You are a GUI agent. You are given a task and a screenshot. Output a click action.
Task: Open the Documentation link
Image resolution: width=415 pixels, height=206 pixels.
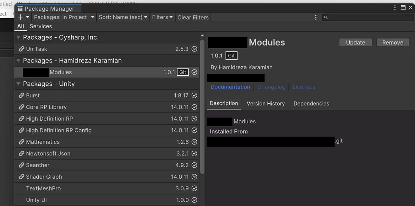230,87
